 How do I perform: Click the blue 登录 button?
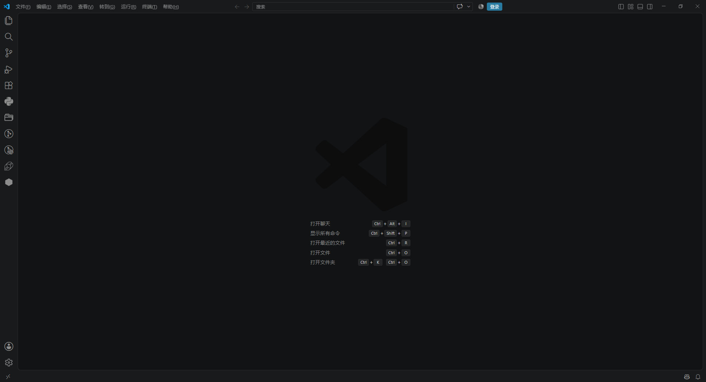pos(495,7)
